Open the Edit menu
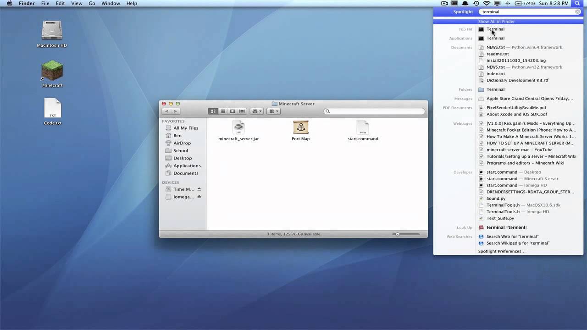The image size is (587, 330). click(x=60, y=3)
